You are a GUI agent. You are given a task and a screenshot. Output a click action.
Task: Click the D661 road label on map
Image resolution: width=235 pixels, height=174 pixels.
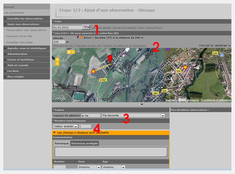[155, 93]
